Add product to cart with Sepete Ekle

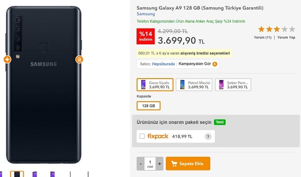click(188, 164)
